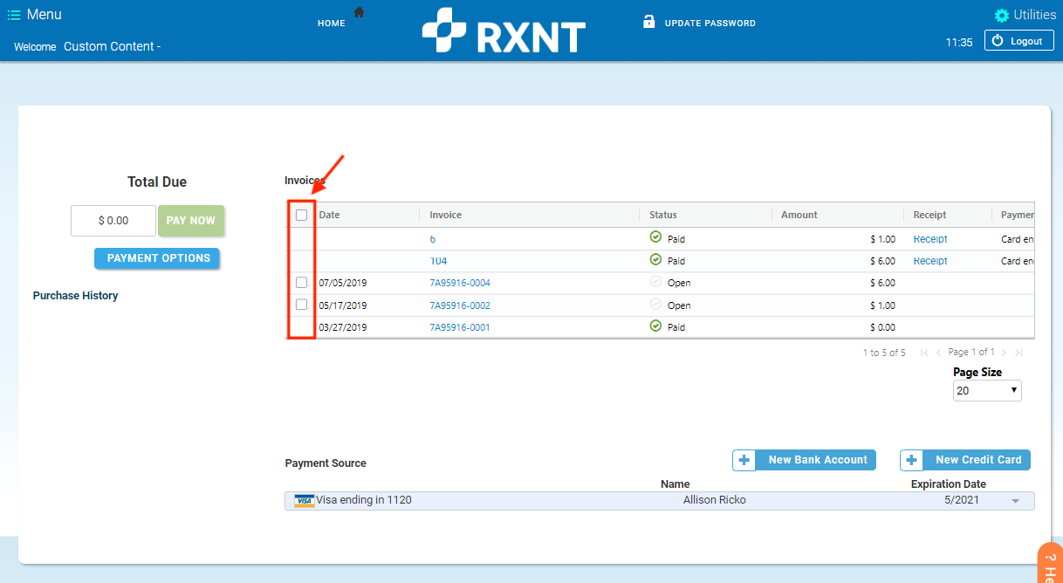This screenshot has height=583, width=1063.
Task: Open invoice 7A95916-0002 link
Action: click(460, 305)
